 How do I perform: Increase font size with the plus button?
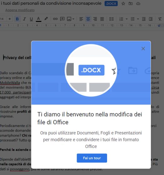click(10, 19)
